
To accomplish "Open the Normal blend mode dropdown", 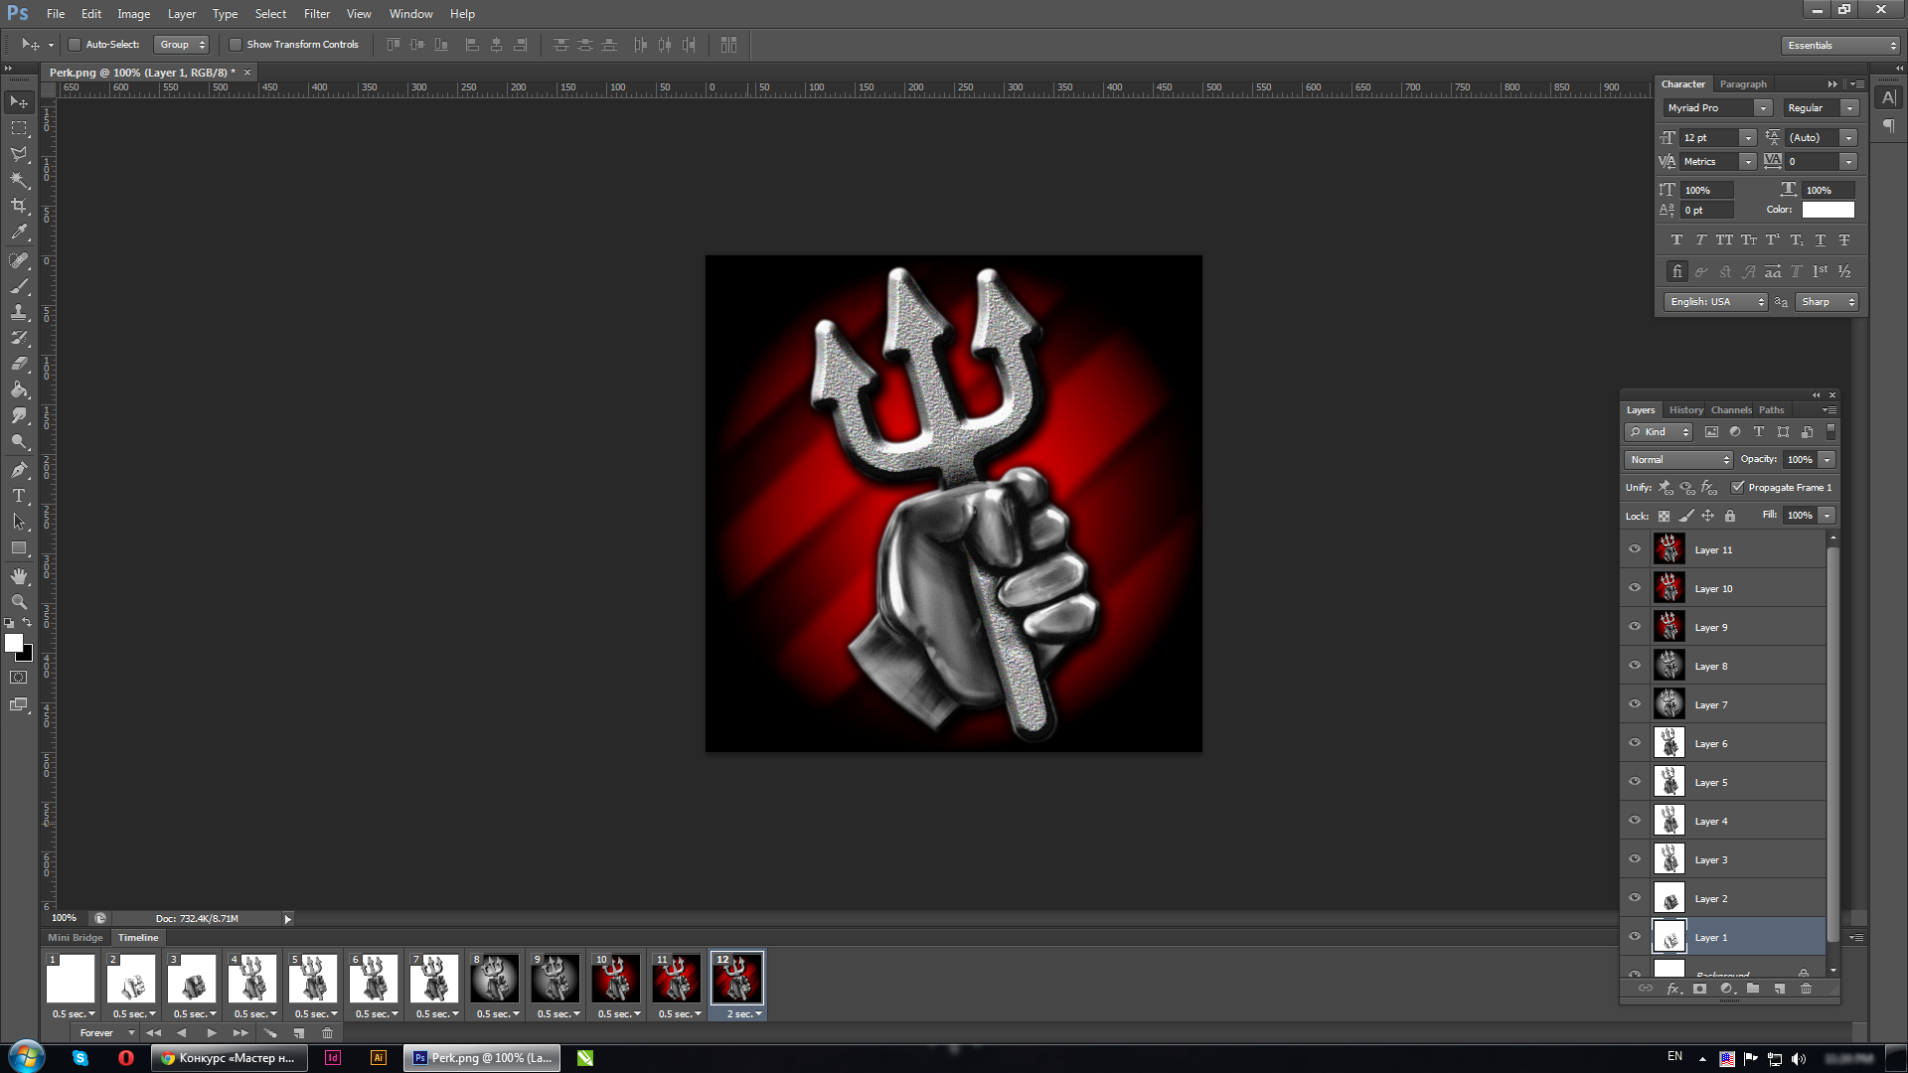I will click(x=1678, y=459).
